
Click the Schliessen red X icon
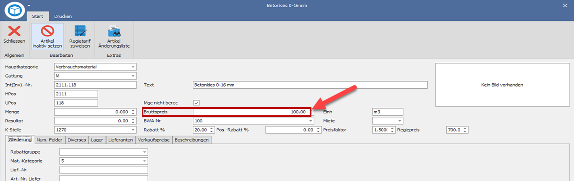point(14,31)
